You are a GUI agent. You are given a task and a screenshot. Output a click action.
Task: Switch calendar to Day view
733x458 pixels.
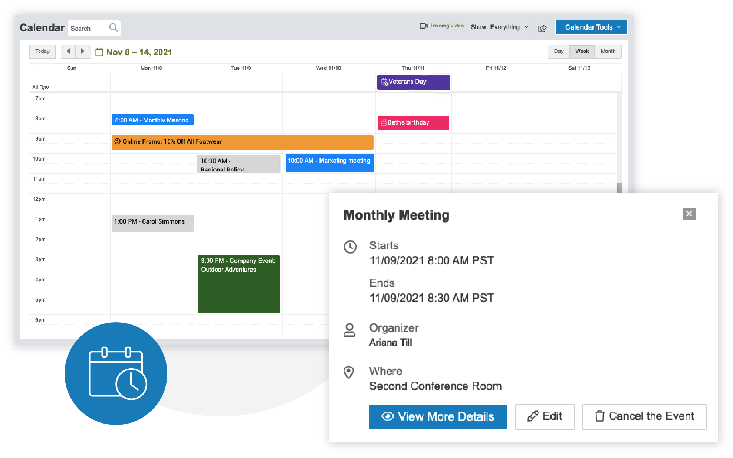tap(558, 51)
